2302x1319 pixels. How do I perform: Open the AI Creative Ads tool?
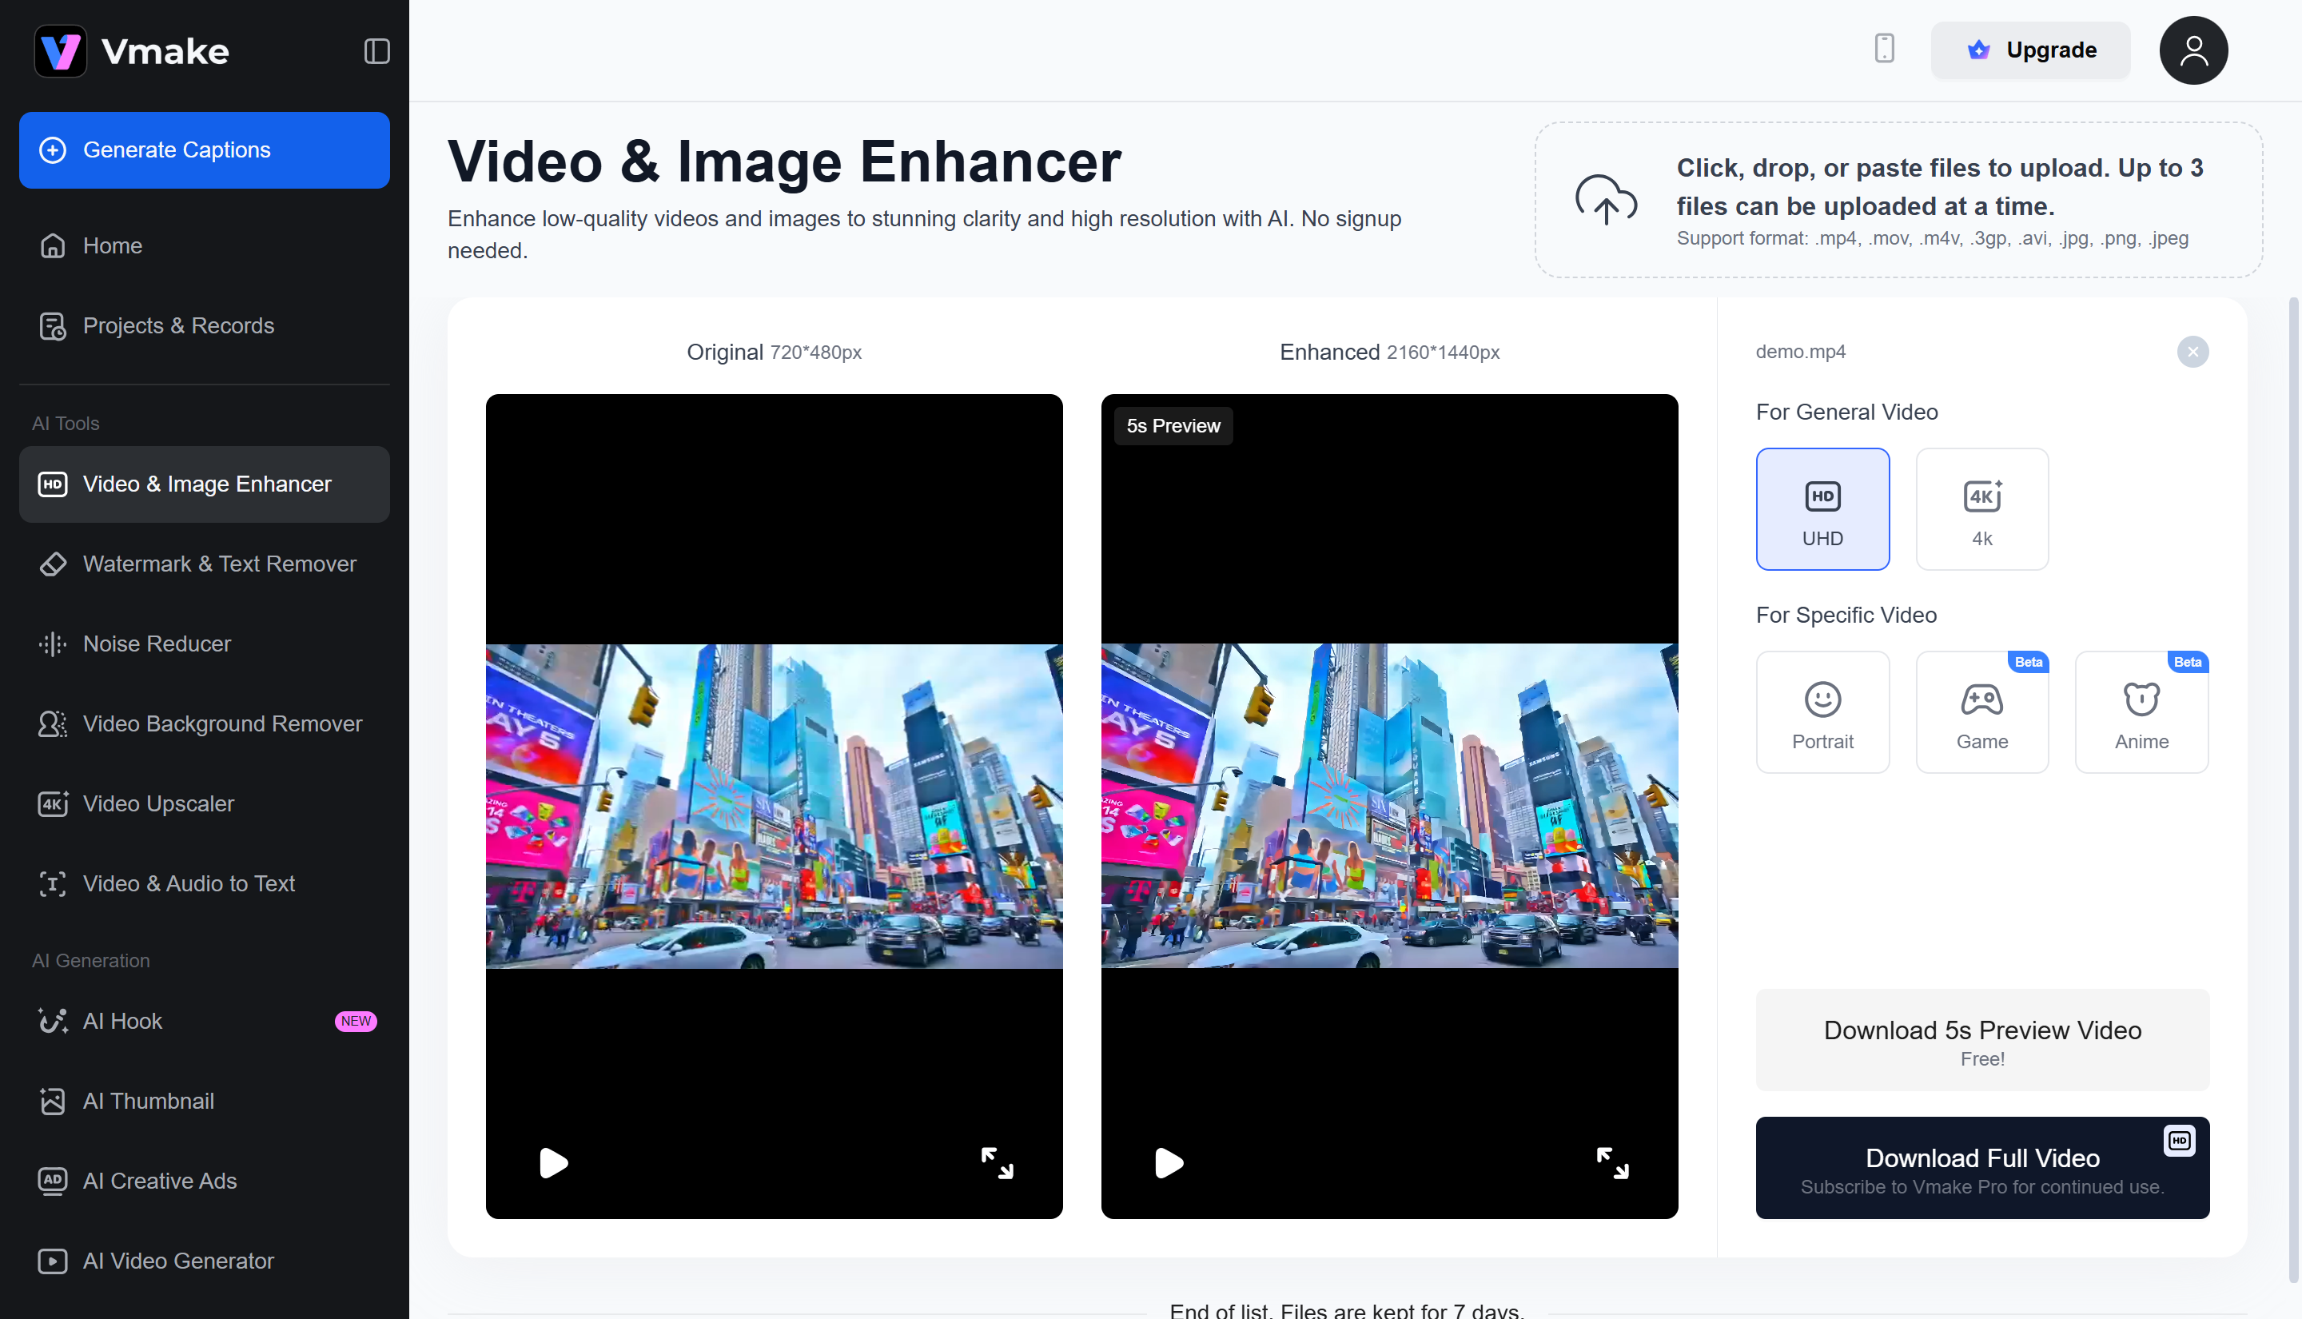tap(159, 1181)
